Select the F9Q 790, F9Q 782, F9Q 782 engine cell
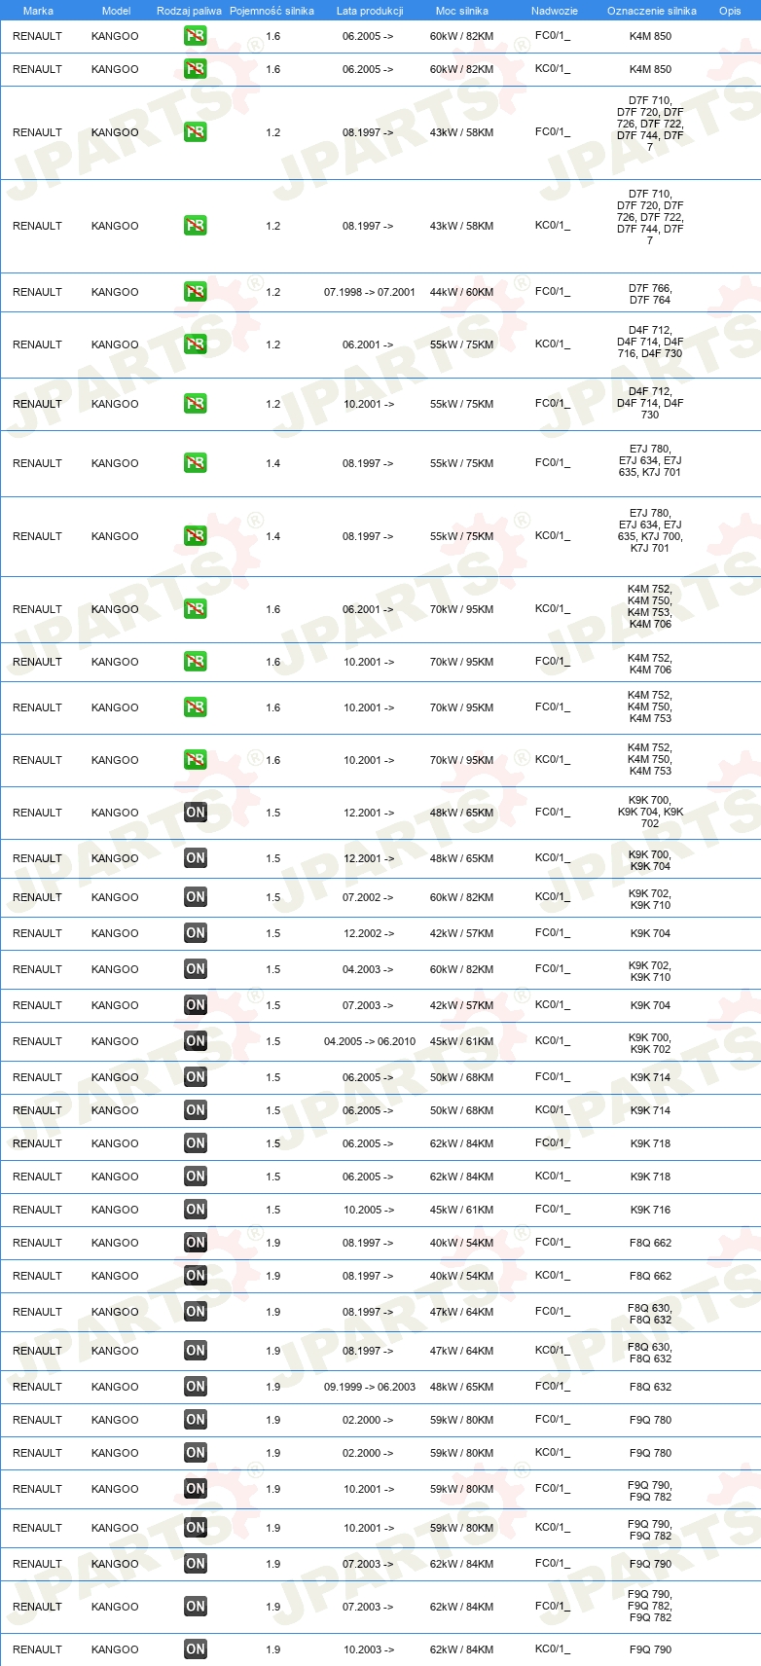Image resolution: width=761 pixels, height=1666 pixels. pyautogui.click(x=650, y=1606)
